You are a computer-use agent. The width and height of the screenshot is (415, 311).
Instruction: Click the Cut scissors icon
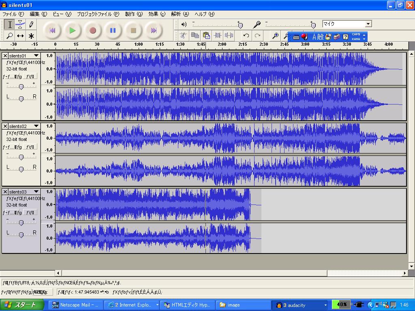coord(183,35)
